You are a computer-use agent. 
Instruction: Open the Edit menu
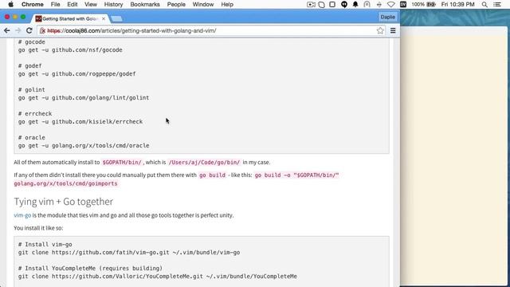pos(73,4)
